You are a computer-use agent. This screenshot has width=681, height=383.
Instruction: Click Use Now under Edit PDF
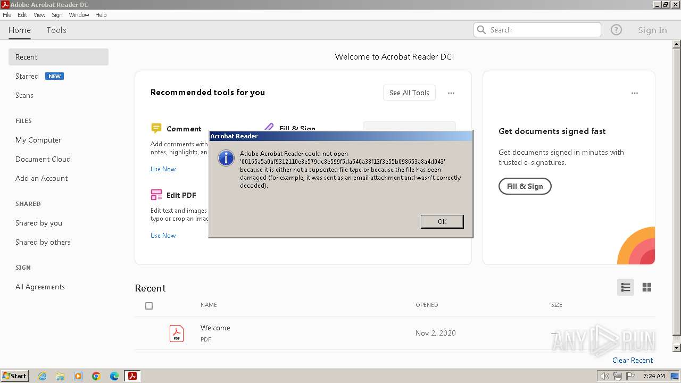pyautogui.click(x=163, y=236)
